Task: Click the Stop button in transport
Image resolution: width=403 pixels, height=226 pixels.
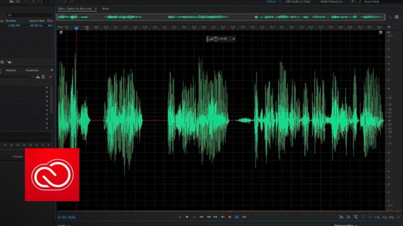Action: [x=180, y=217]
